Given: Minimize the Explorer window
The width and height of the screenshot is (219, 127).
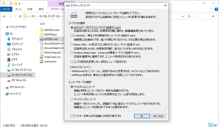Looking at the screenshot, I should tap(194, 3).
